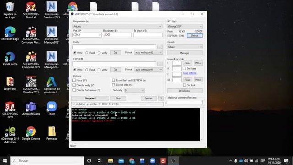Open Mail app from taskbar

tap(121, 161)
